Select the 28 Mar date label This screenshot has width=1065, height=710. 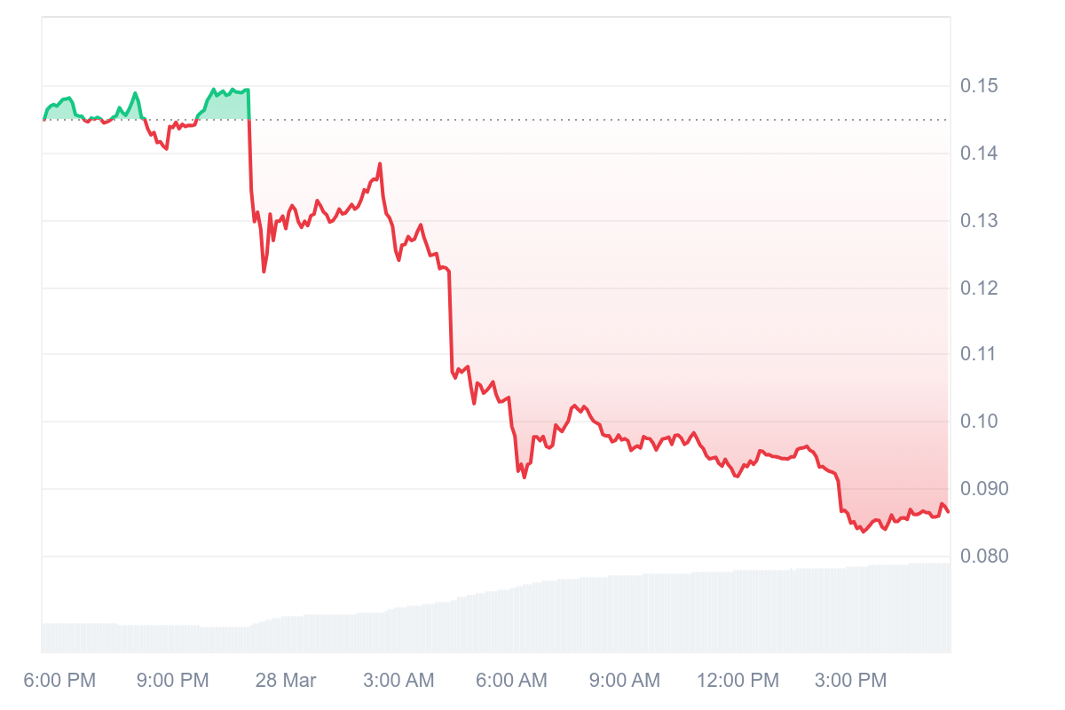pyautogui.click(x=286, y=681)
